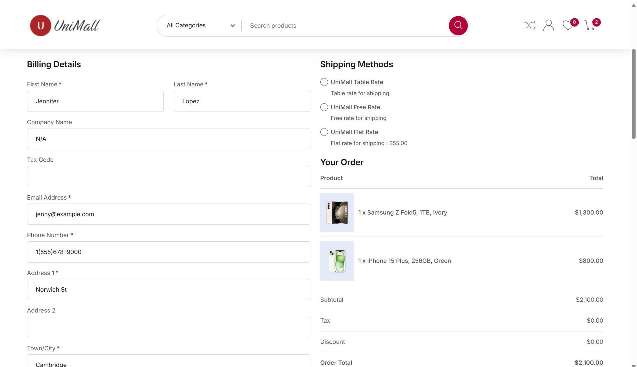Click the Email Address field

point(168,214)
